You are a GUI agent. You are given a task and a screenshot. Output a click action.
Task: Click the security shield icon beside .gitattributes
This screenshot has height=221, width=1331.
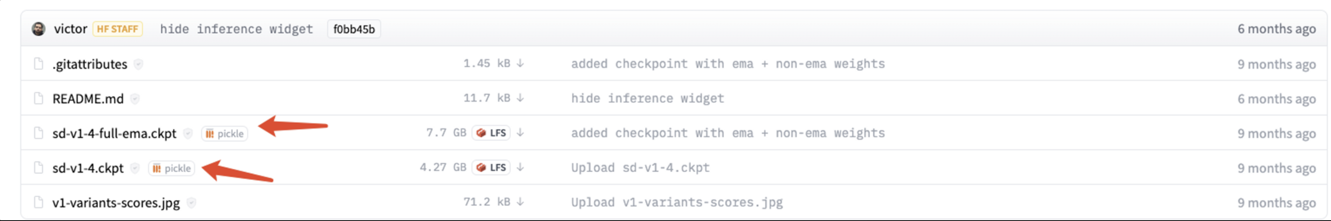click(138, 64)
